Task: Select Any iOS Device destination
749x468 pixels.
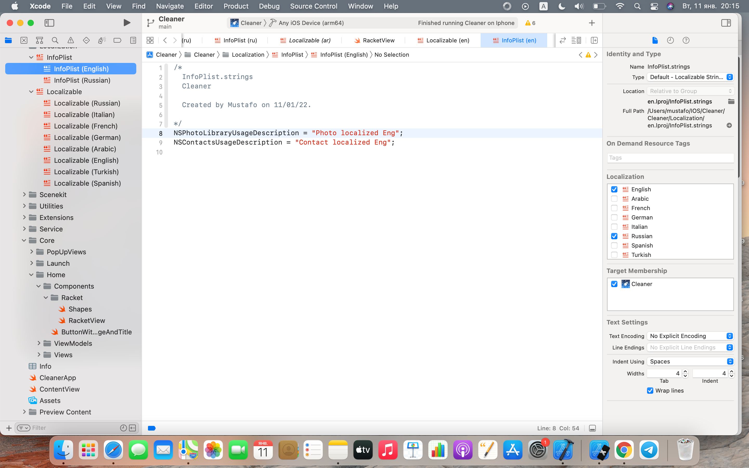Action: click(x=307, y=23)
